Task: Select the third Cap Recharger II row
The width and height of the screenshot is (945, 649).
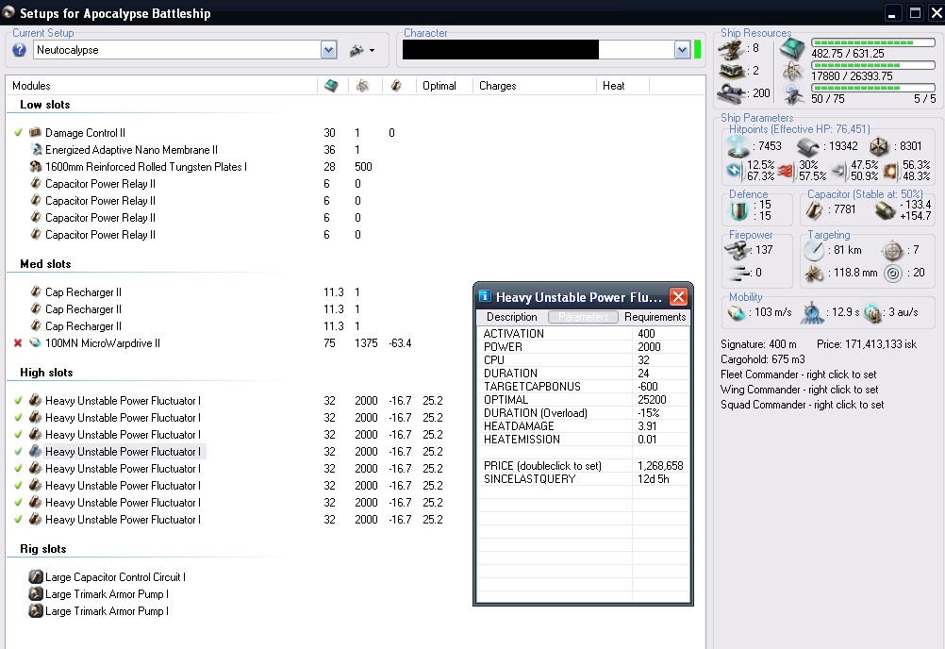Action: tap(83, 326)
